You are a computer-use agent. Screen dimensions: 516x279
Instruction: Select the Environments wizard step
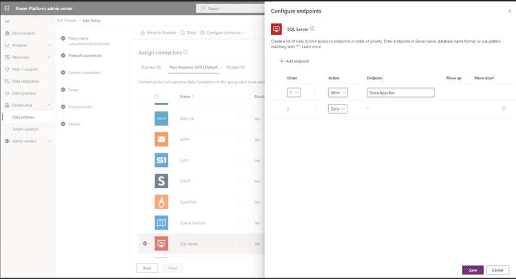click(79, 107)
